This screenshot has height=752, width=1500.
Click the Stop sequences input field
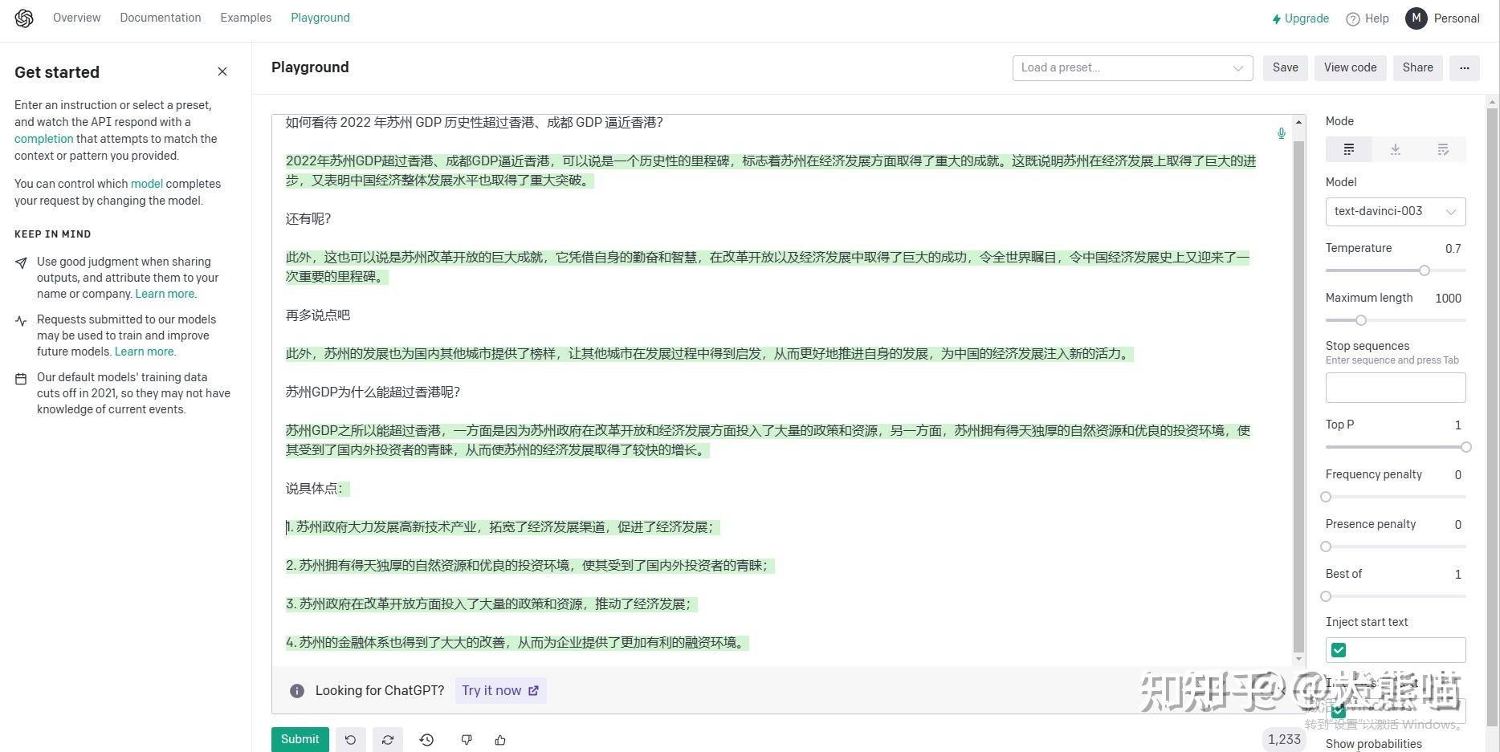pos(1396,388)
